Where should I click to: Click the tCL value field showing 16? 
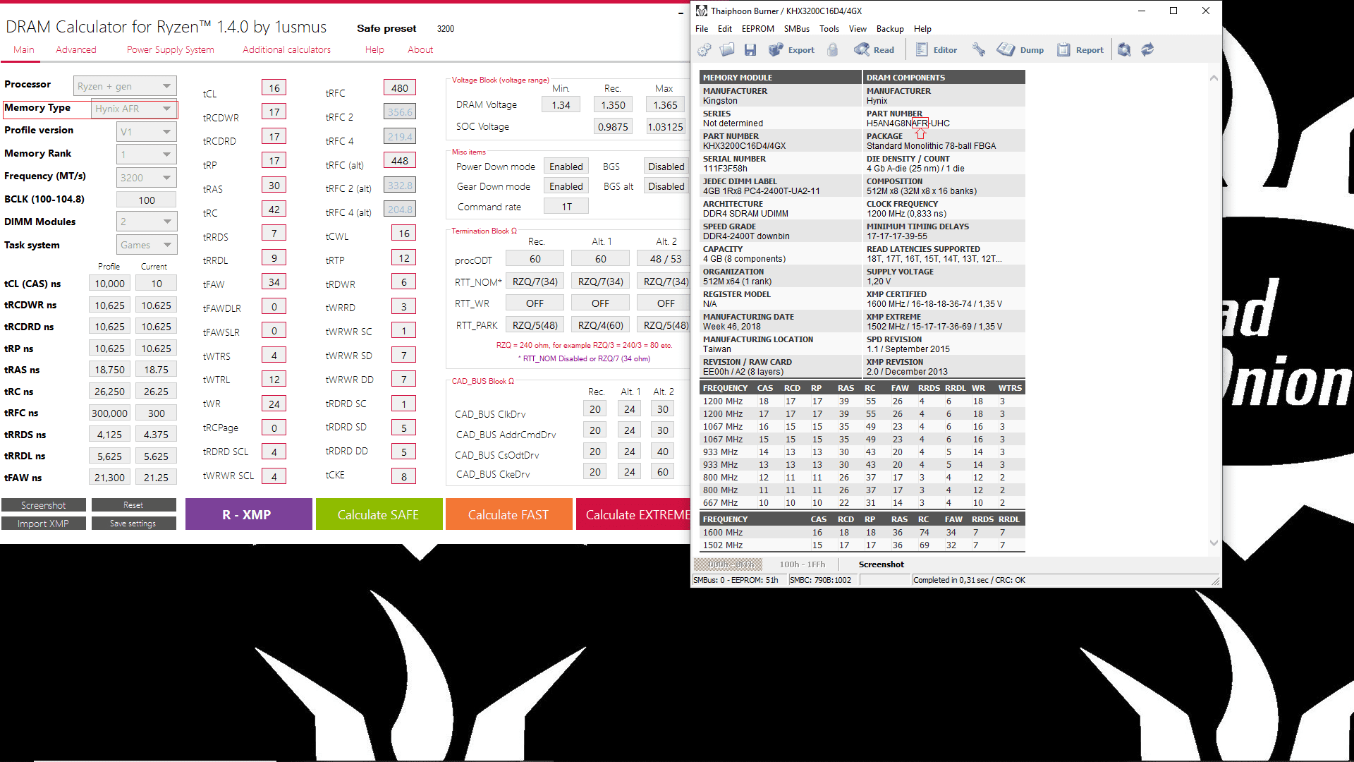(x=274, y=88)
